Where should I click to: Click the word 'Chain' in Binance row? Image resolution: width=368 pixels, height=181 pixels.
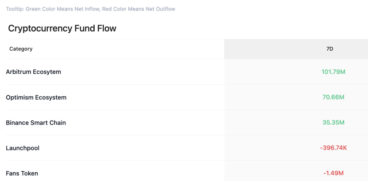(x=57, y=123)
